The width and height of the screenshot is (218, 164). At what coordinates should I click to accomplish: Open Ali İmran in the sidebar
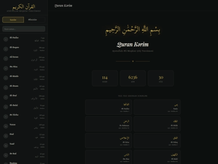click(24, 58)
